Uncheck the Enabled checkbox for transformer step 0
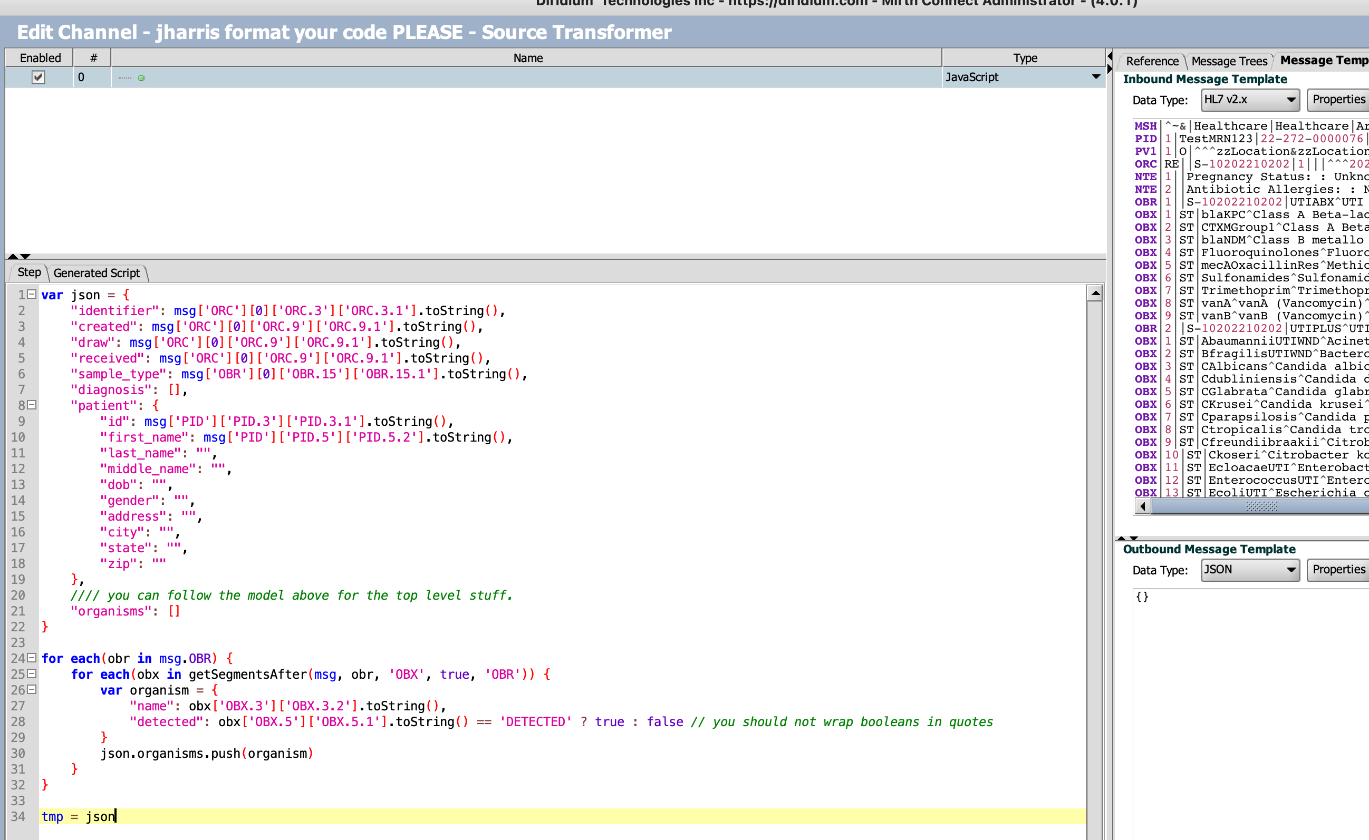Screen dimensions: 1369x840 click(38, 77)
